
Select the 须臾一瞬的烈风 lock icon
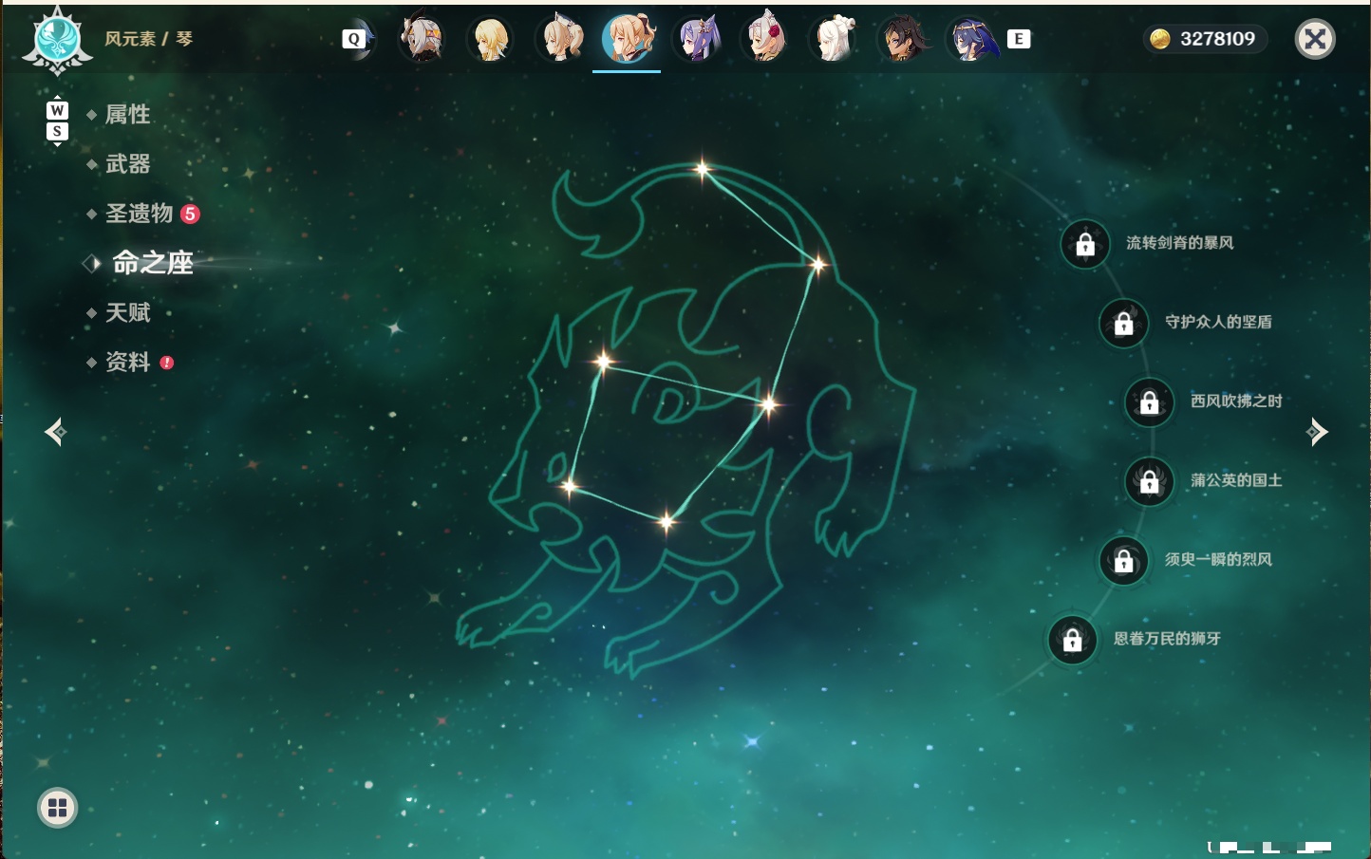[x=1124, y=560]
